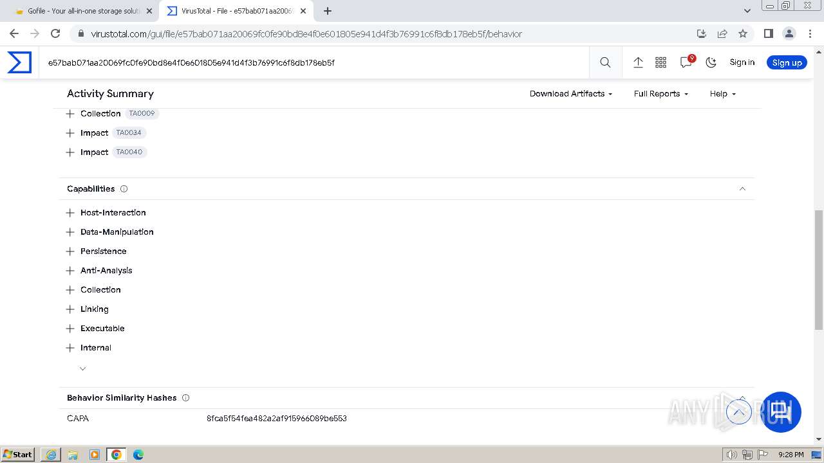Click the share page icon
Image resolution: width=824 pixels, height=463 pixels.
pyautogui.click(x=722, y=33)
